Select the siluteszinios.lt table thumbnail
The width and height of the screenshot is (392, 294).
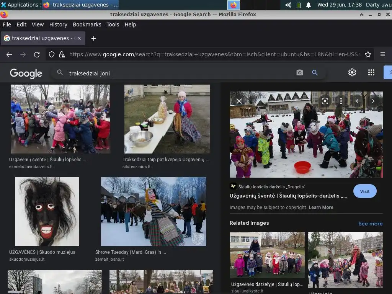(167, 119)
